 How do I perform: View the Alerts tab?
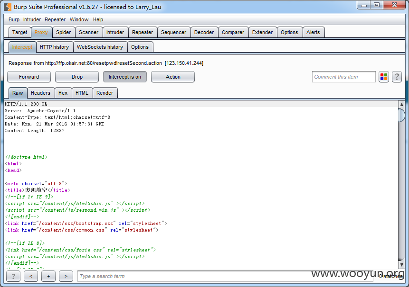tap(313, 32)
